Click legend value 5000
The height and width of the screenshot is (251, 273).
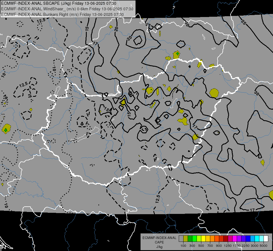point(264,246)
